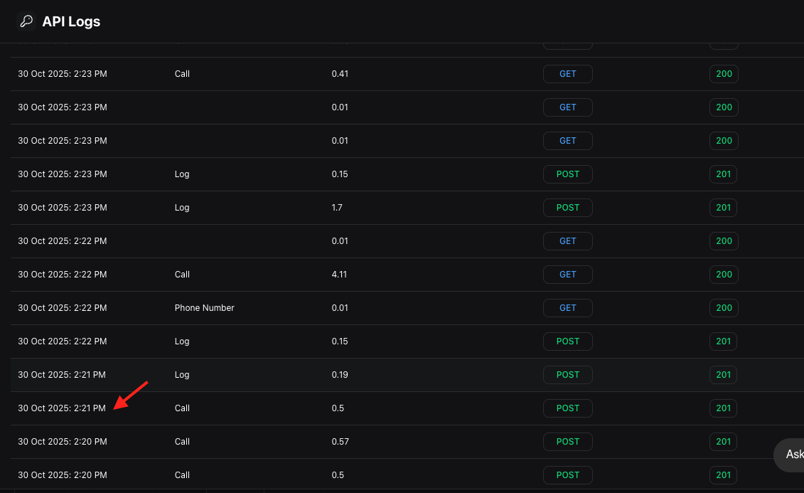Click the GET pill on the 2:22 PM 0.01 row

coord(567,241)
